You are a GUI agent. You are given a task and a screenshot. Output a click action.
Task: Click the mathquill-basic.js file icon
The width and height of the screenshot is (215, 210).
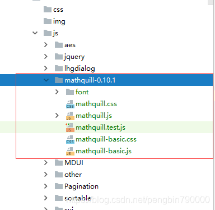70,151
